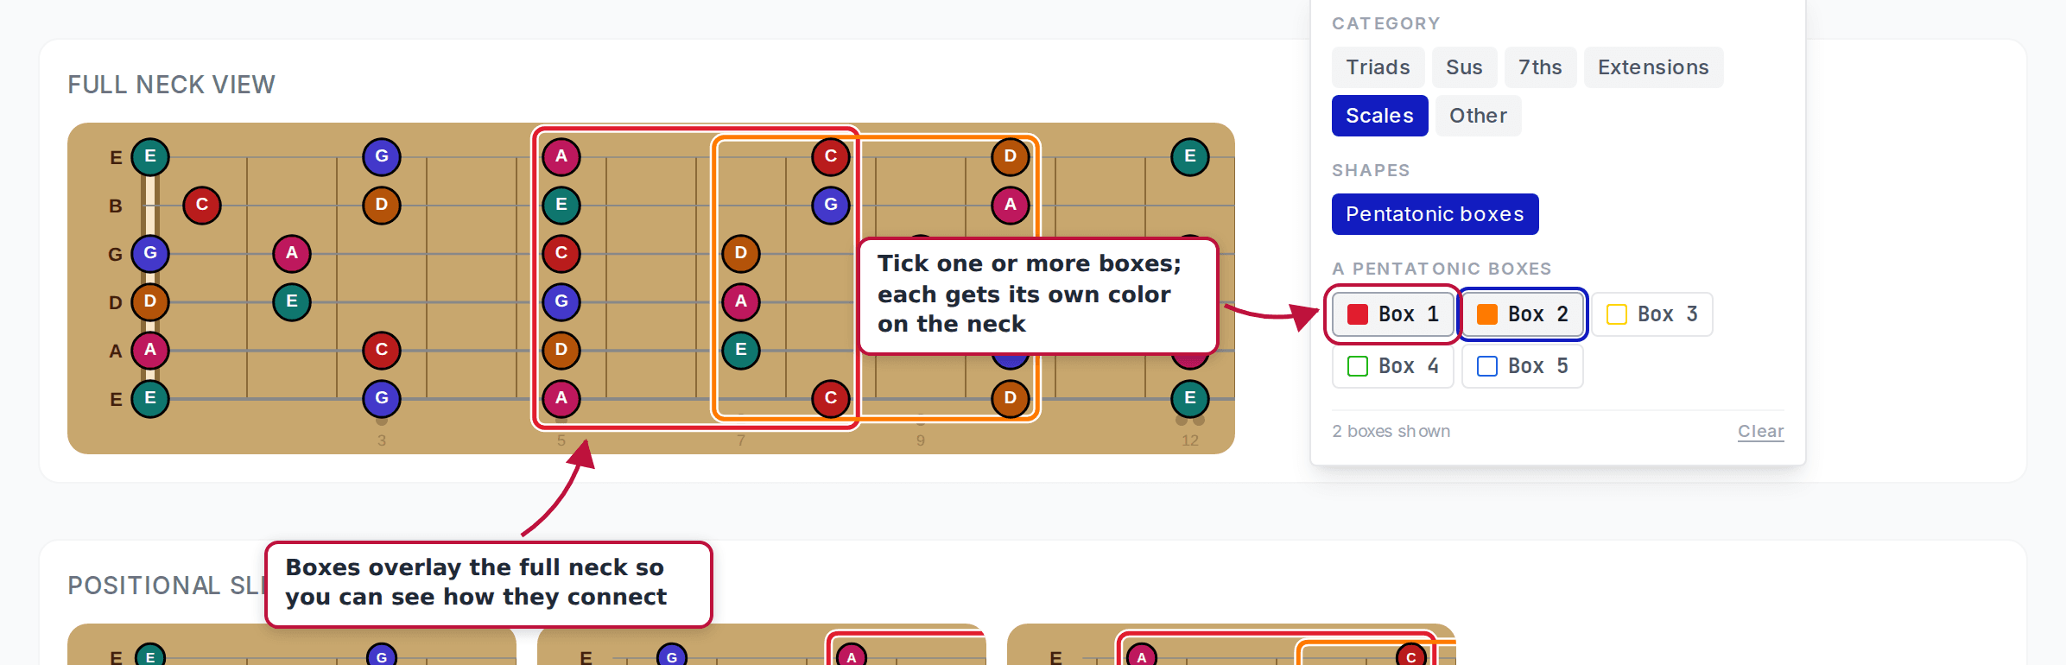
Task: Switch to the Other category
Action: pos(1478,116)
